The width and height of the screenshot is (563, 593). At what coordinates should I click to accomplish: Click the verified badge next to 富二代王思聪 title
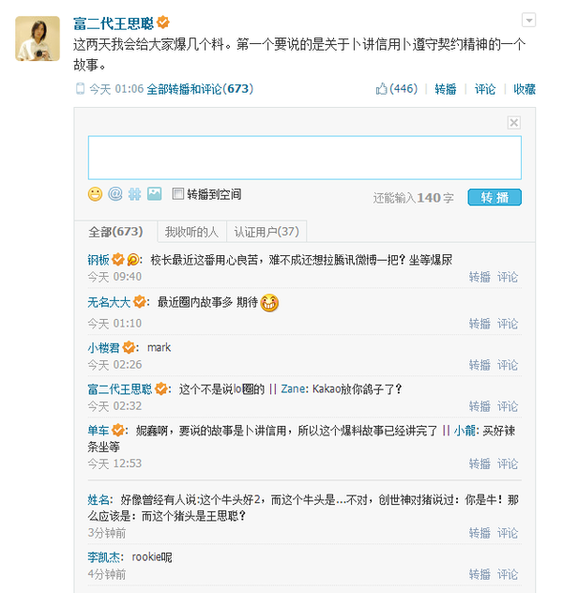(x=162, y=22)
